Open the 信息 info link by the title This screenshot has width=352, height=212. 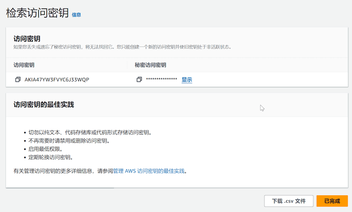click(x=76, y=14)
